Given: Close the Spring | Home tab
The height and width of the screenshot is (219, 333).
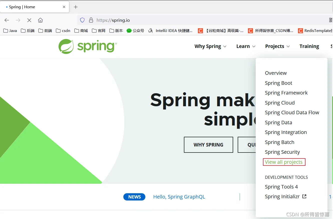Looking at the screenshot, I should click(x=64, y=7).
